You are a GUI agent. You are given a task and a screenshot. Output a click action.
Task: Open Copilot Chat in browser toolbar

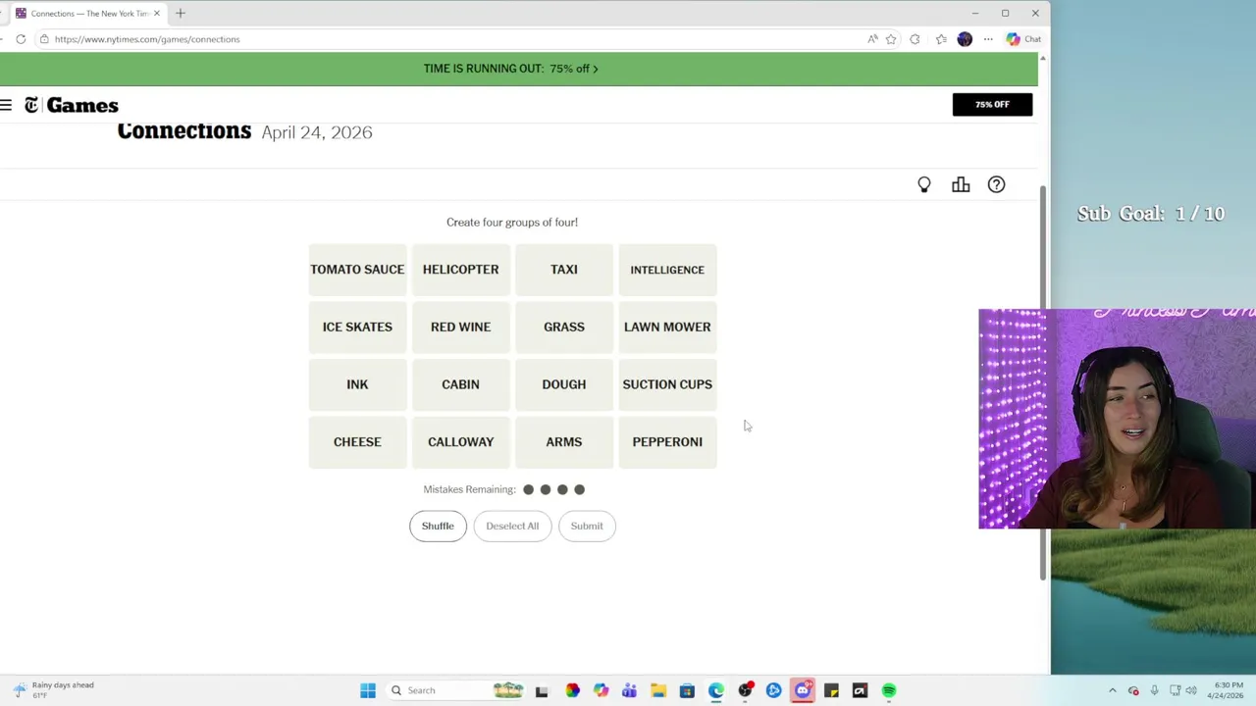1023,39
